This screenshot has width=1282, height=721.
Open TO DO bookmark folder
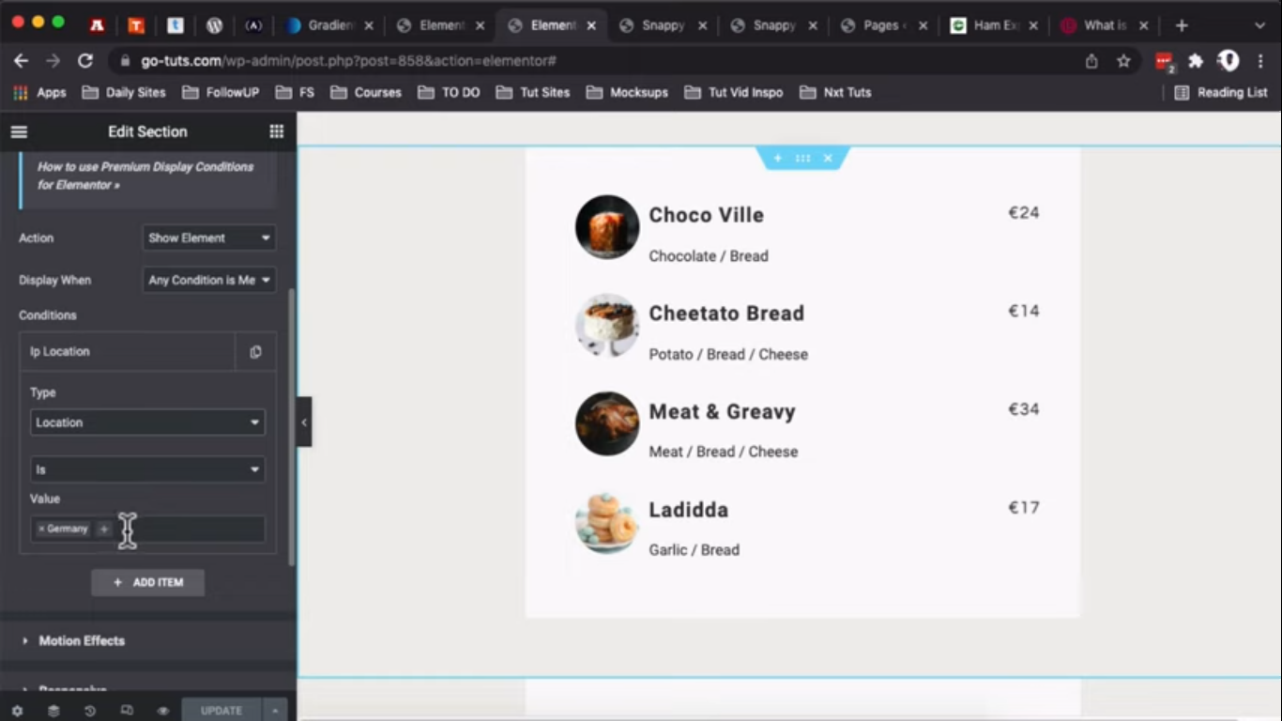pos(449,92)
